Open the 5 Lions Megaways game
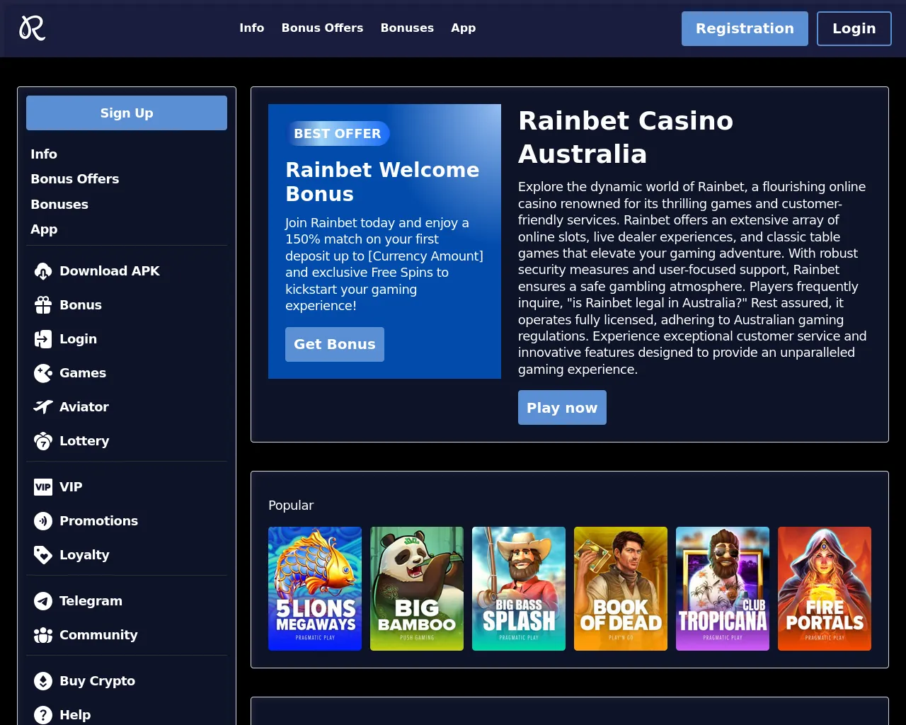 tap(315, 588)
